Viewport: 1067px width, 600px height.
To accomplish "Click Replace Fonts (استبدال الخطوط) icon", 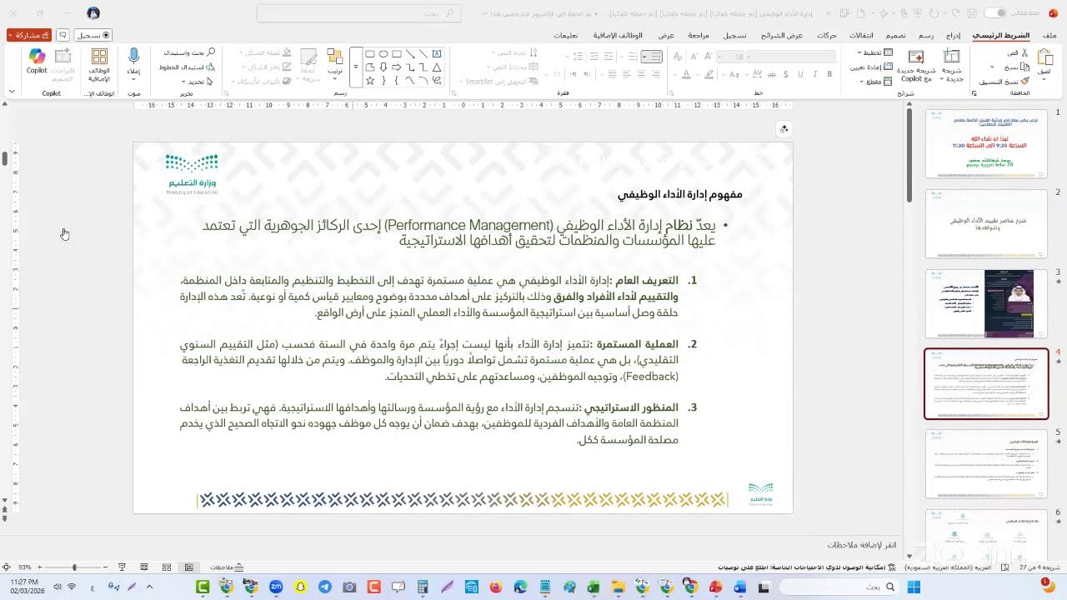I will click(210, 67).
